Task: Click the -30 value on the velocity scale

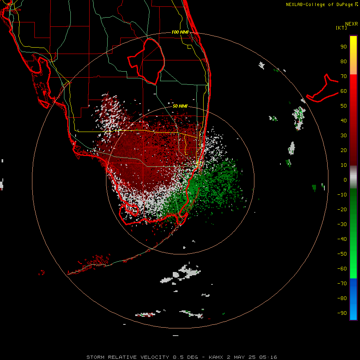Action: click(342, 224)
